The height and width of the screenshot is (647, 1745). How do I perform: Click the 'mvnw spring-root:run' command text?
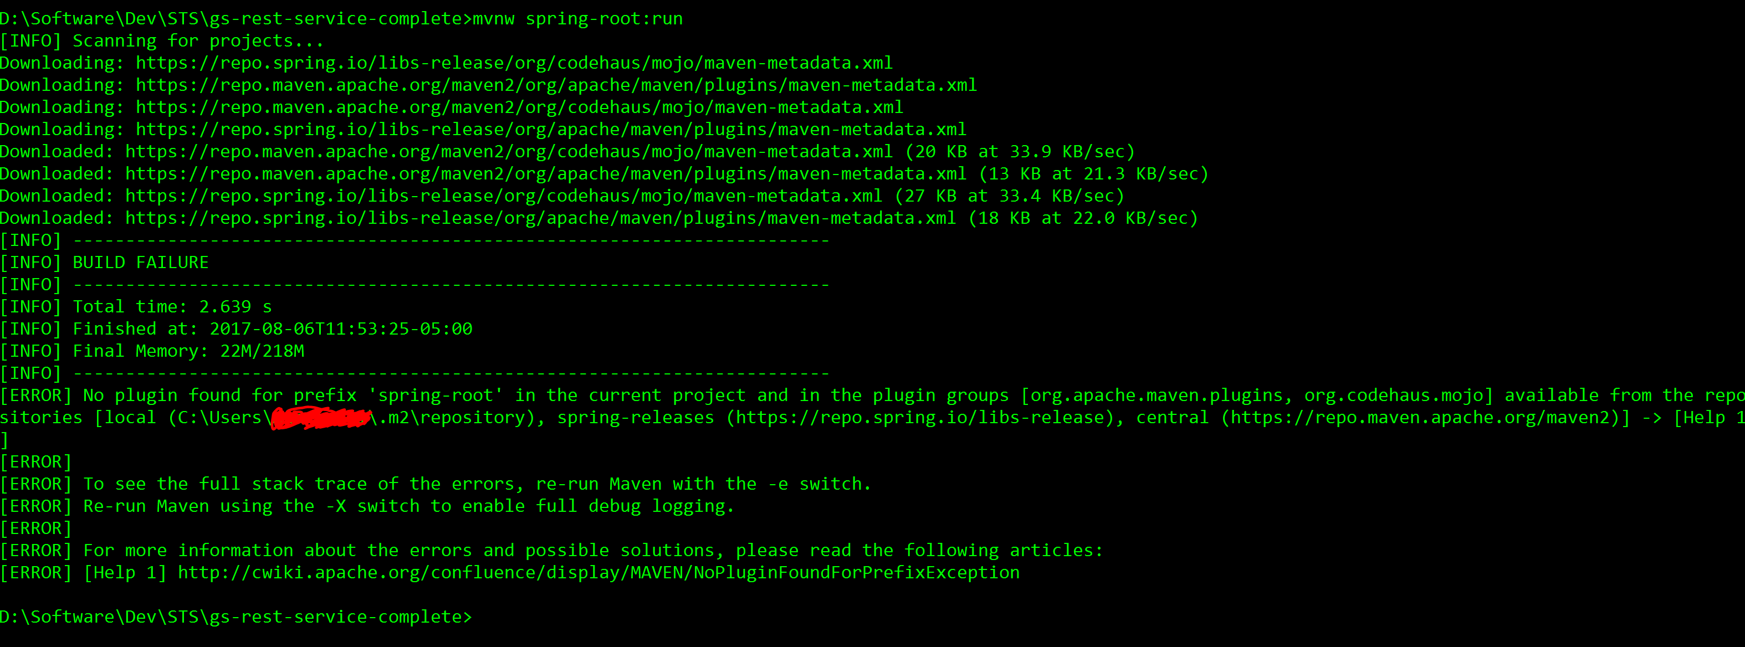pos(577,19)
